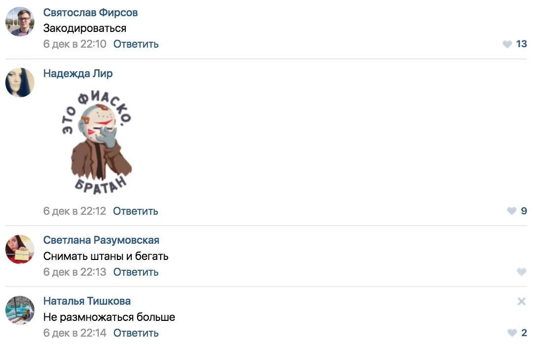Like Надежда Лир's sticker comment heart
This screenshot has width=539, height=344.
point(511,211)
